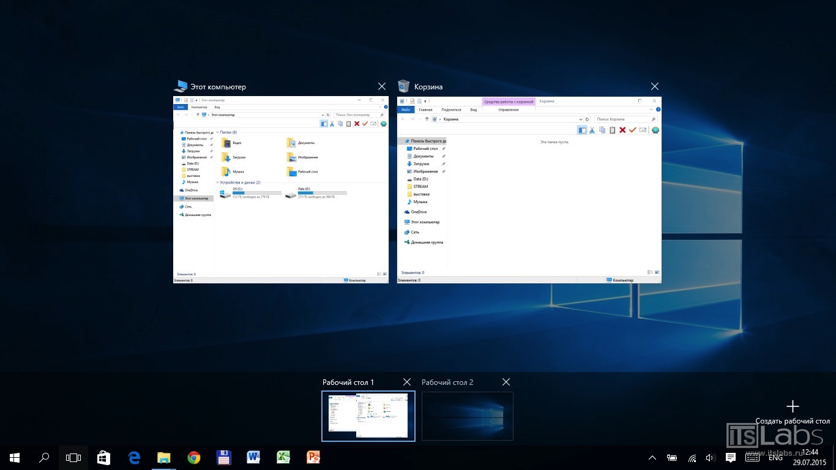
Task: Open the floppy disk app on taskbar
Action: [223, 457]
